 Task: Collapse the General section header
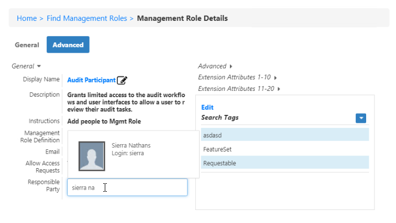click(26, 66)
